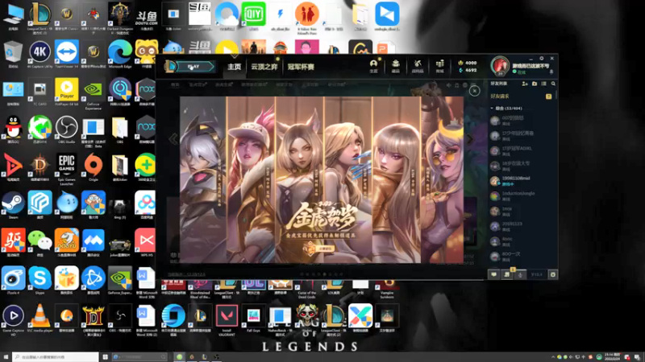The image size is (645, 362).
Task: Open the Install VALORANT desktop icon
Action: click(227, 320)
